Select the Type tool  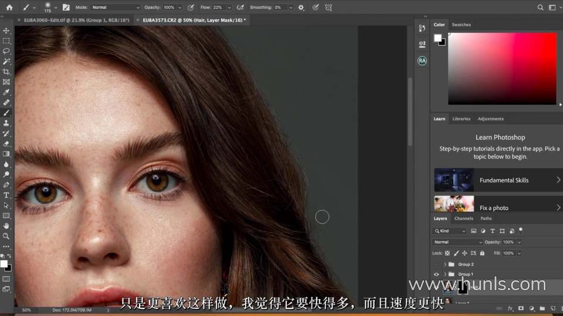(6, 195)
